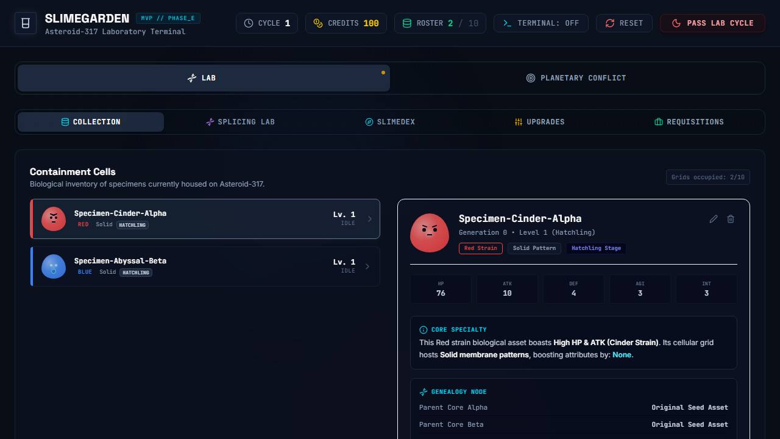Toggle the Terminal: OFF switch
780x439 pixels.
(541, 23)
